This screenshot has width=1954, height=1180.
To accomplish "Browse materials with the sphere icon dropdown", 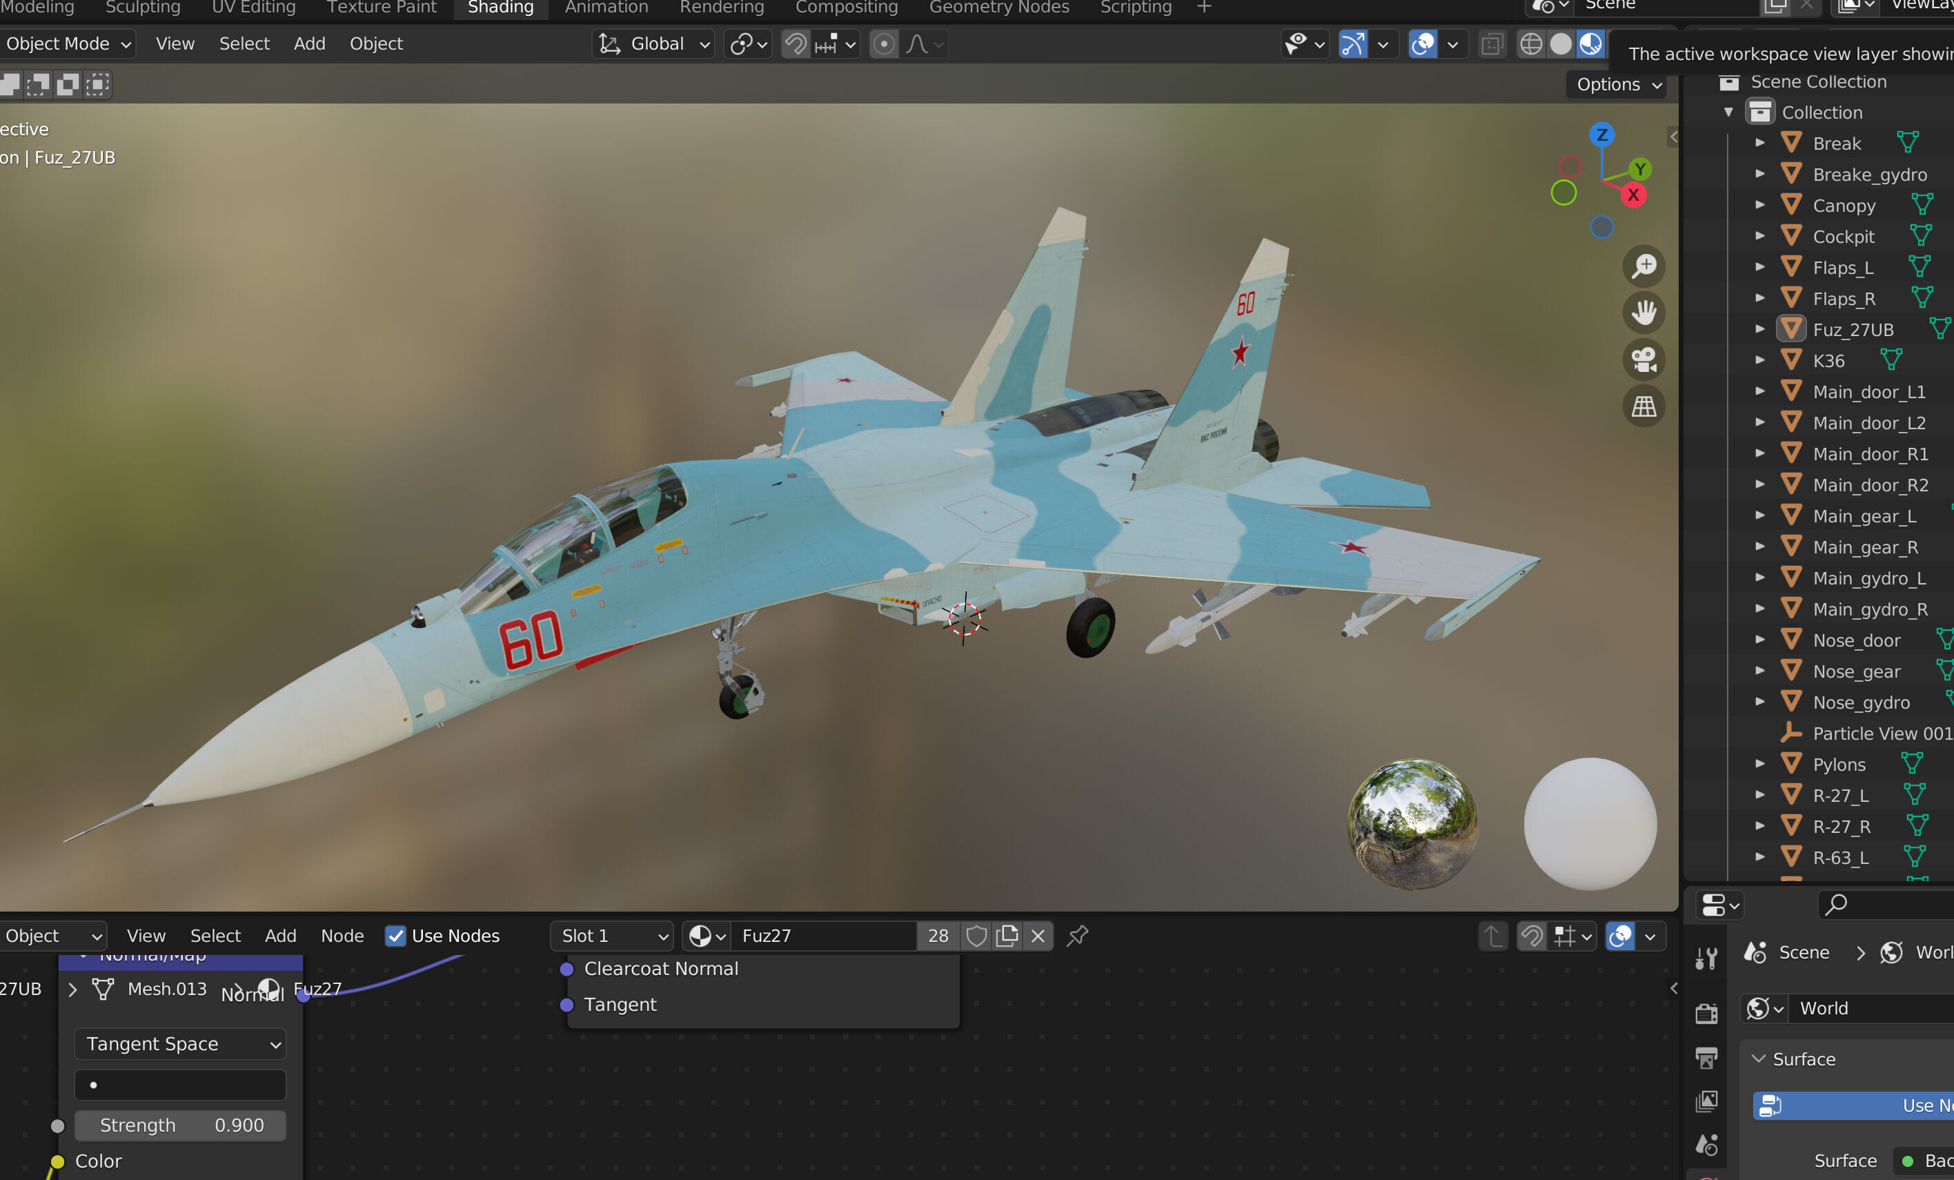I will [707, 936].
